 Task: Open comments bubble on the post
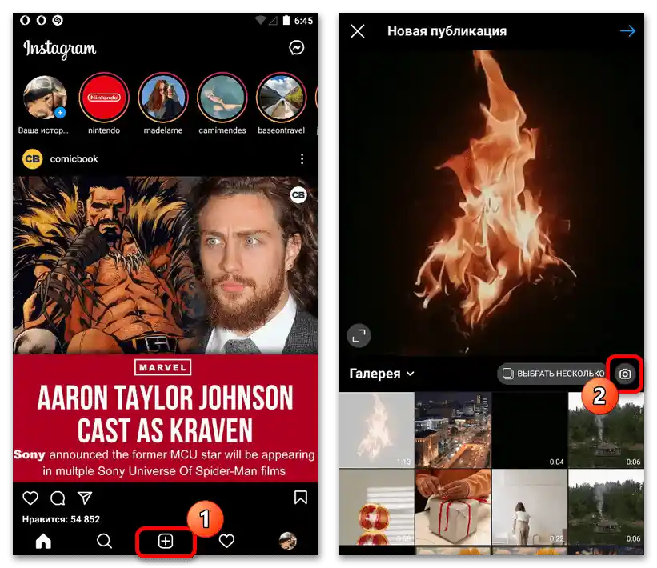pyautogui.click(x=58, y=498)
